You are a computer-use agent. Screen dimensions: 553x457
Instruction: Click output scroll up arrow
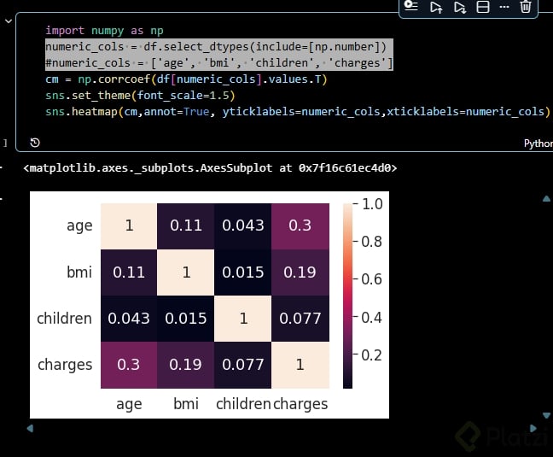tap(546, 199)
